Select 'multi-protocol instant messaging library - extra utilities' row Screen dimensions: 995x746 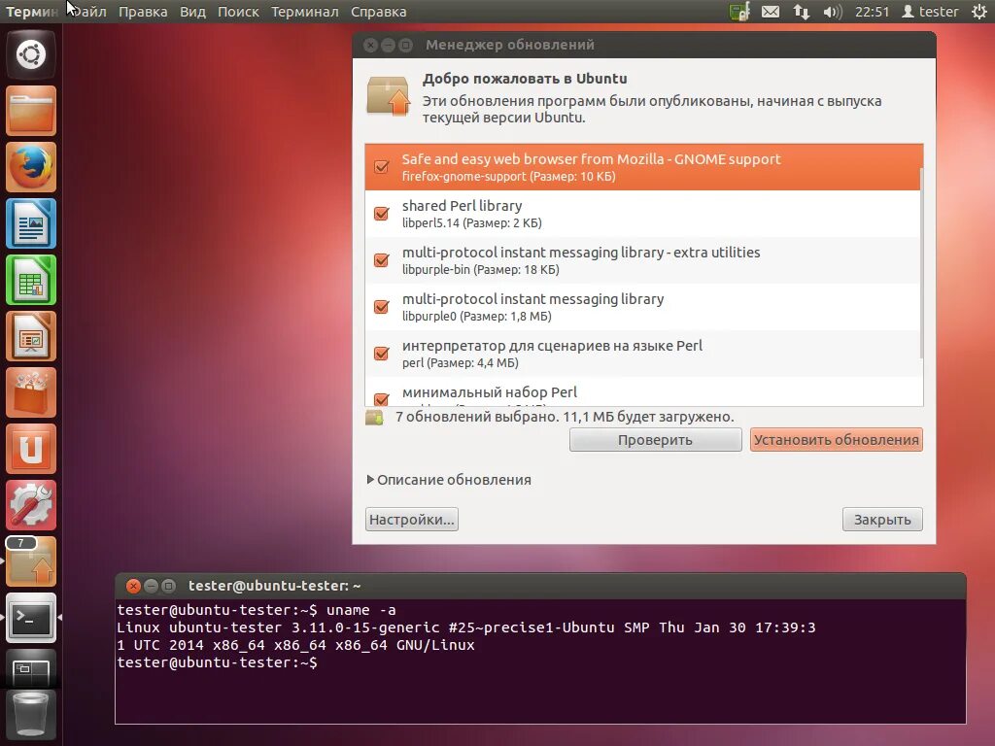click(643, 260)
